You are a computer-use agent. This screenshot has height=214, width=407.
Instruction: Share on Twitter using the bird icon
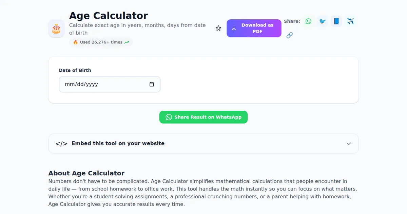click(322, 21)
